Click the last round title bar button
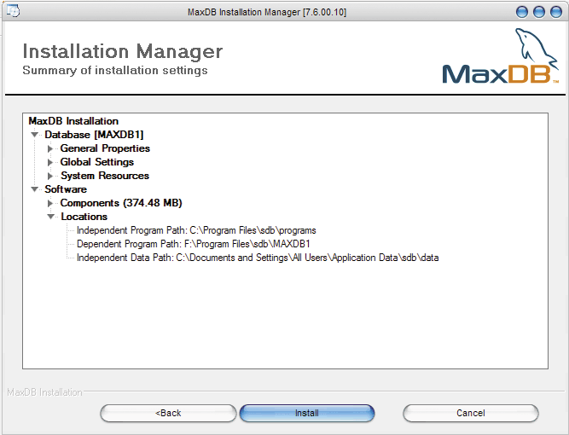569x435 pixels. coord(556,12)
